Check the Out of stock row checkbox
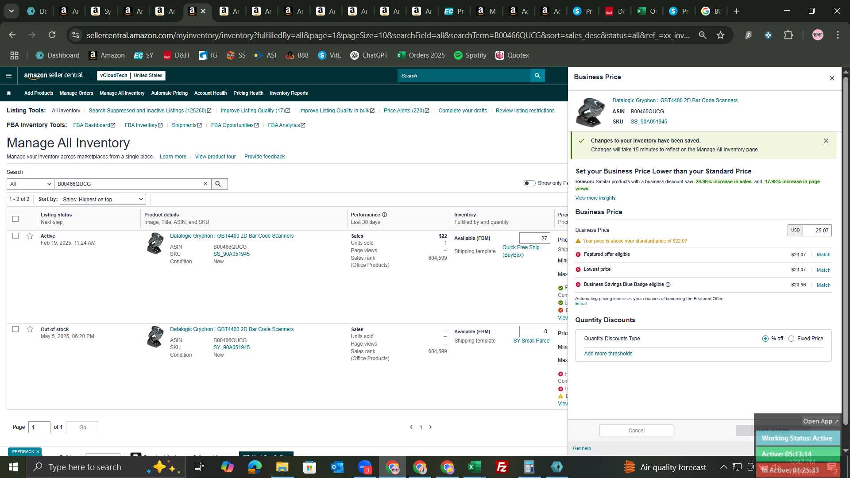Screen dimensions: 850x478 [15, 329]
